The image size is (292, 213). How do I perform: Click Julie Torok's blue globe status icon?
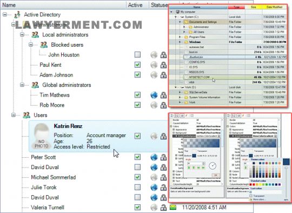tap(154, 188)
